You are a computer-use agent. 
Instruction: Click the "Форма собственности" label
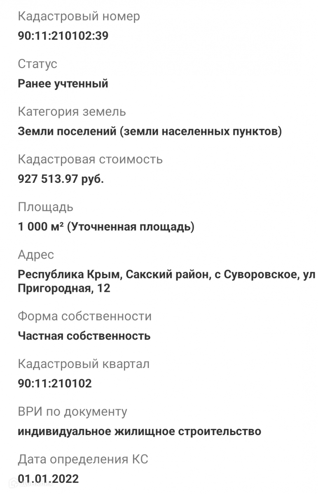84,316
